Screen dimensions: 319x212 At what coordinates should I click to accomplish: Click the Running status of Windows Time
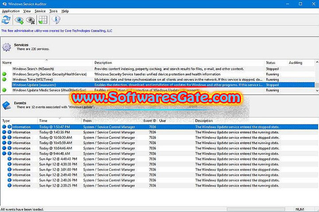pos(272,79)
